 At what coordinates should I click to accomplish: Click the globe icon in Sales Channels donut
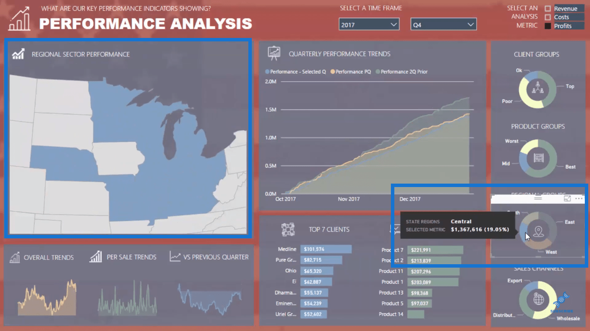coord(538,299)
